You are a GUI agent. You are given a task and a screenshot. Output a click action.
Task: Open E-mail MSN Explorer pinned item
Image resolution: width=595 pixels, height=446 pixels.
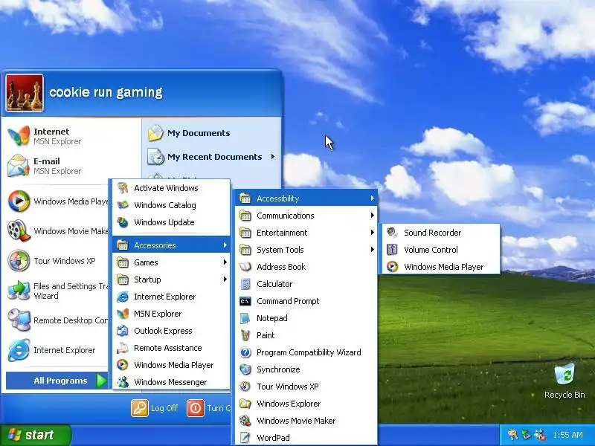point(71,166)
